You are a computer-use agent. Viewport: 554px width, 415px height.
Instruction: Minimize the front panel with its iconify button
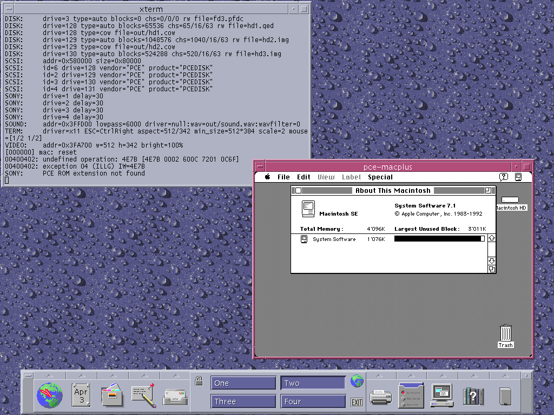click(526, 375)
